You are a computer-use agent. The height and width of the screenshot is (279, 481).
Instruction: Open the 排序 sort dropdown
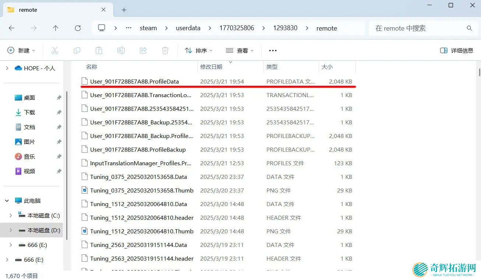pyautogui.click(x=199, y=50)
